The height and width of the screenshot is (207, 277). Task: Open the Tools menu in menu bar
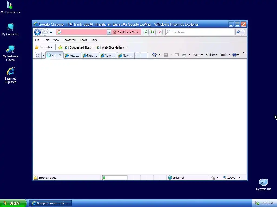[x=83, y=40]
